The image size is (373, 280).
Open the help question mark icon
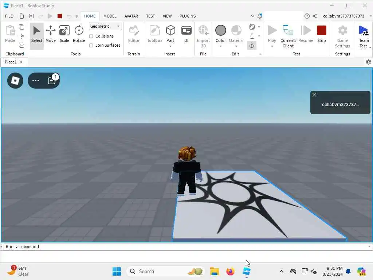click(307, 16)
